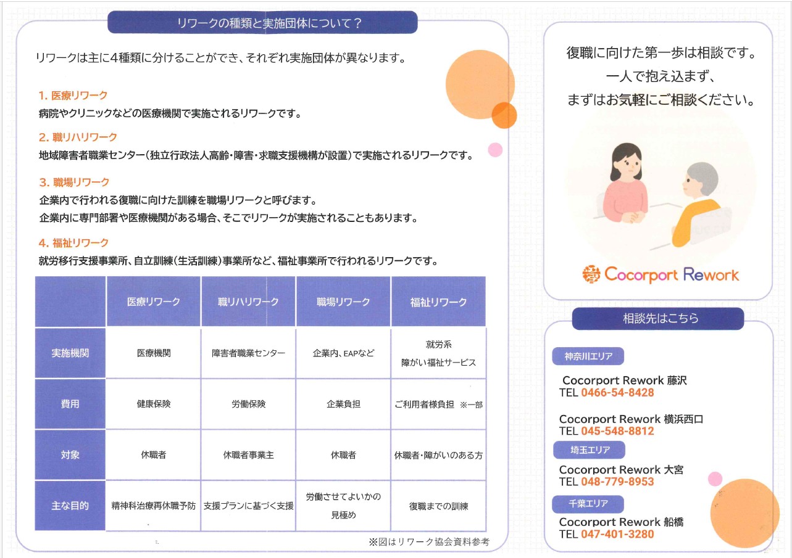Click the orange heading 2. 職リハリワーク
The width and height of the screenshot is (792, 558).
(78, 137)
